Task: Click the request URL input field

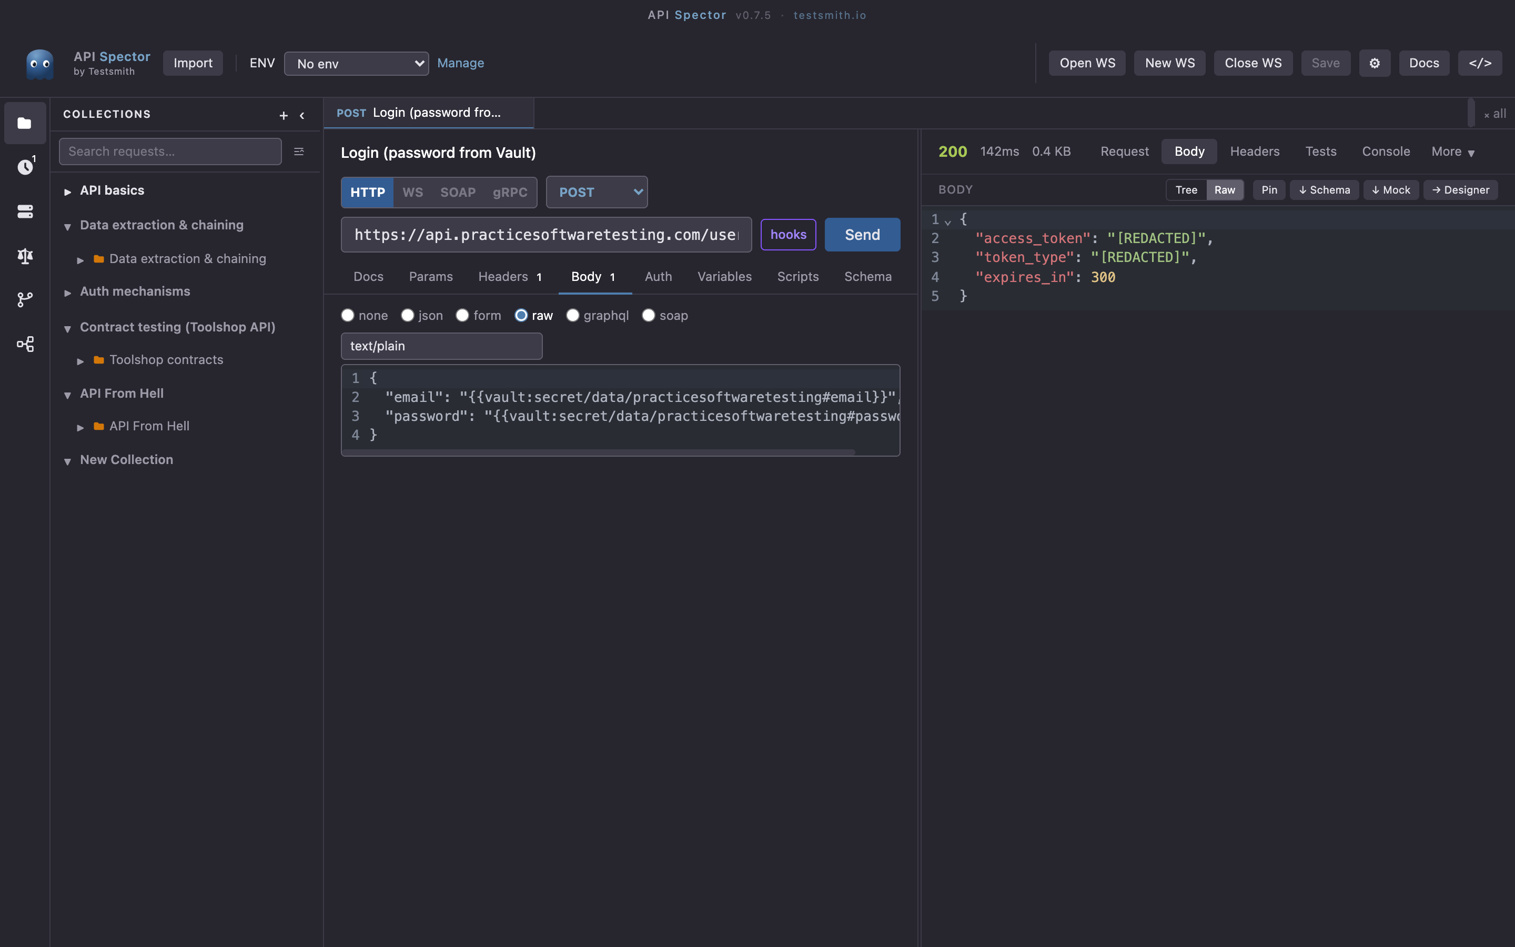Action: tap(546, 235)
